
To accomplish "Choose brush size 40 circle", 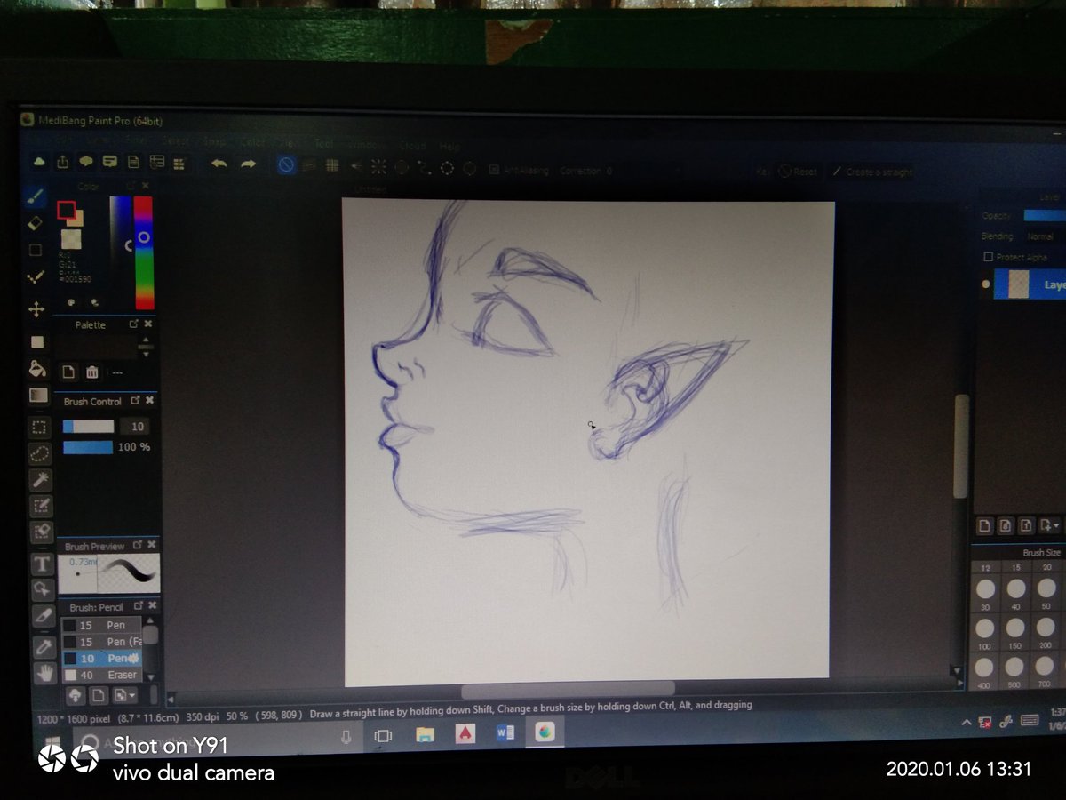I will click(1015, 588).
